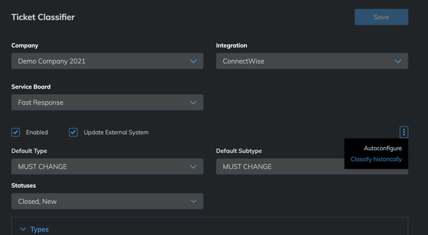This screenshot has height=235, width=428.
Task: Click the Enabled label text
Action: pos(37,132)
